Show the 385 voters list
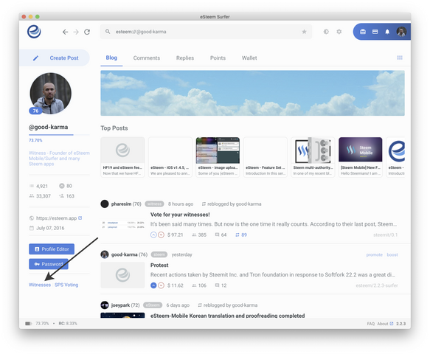The height and width of the screenshot is (354, 430). pyautogui.click(x=199, y=235)
